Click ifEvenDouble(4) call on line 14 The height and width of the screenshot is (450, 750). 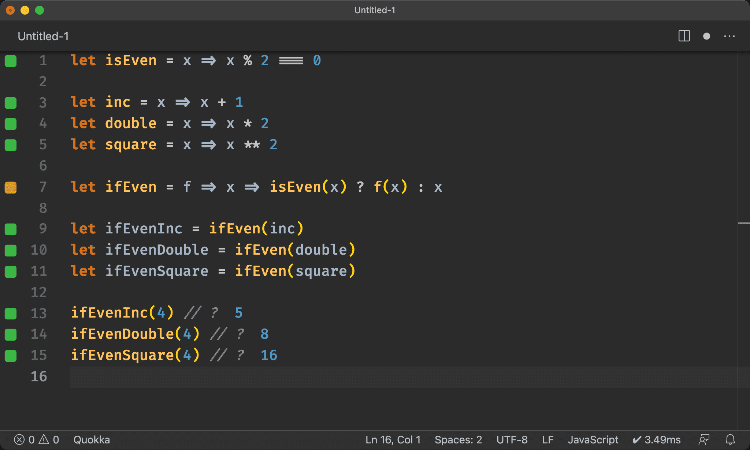point(135,334)
